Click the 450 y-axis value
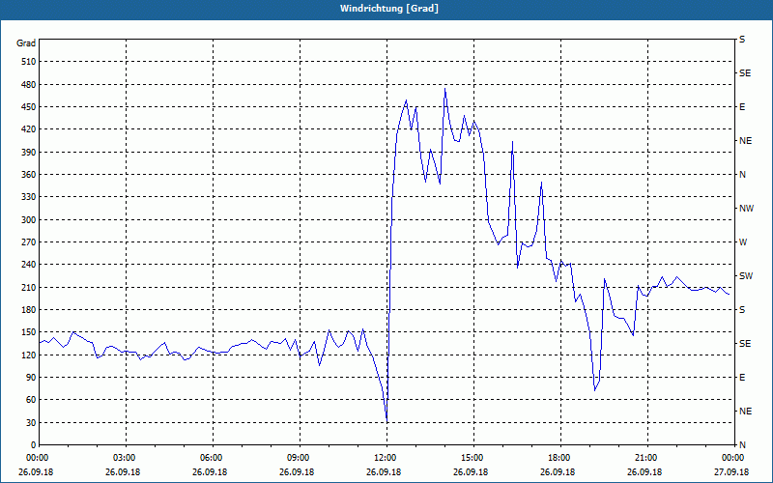Viewport: 773px width, 483px height. (x=29, y=107)
